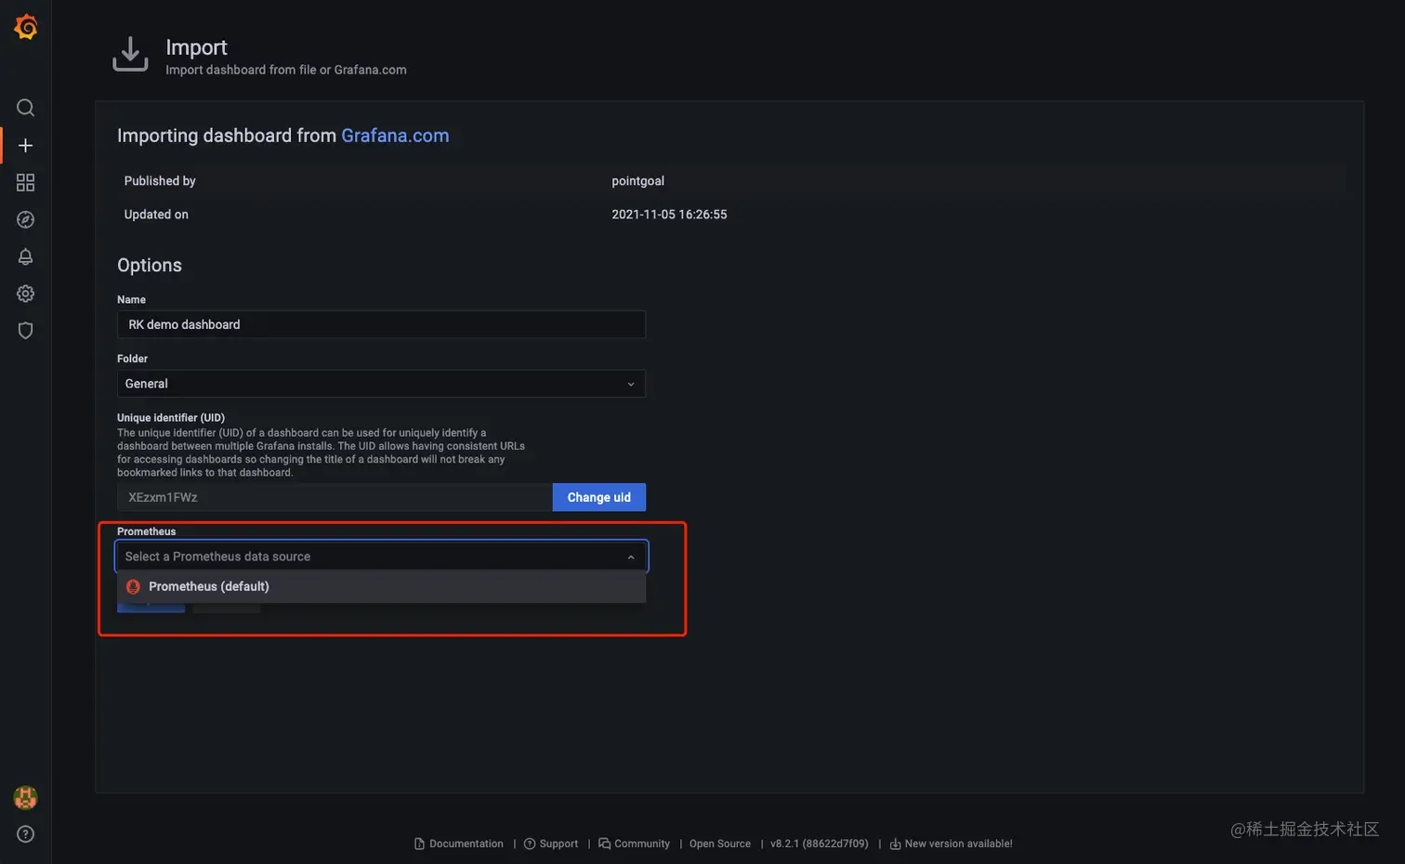The height and width of the screenshot is (864, 1405).
Task: Open the Server Admin shield icon
Action: pos(26,331)
